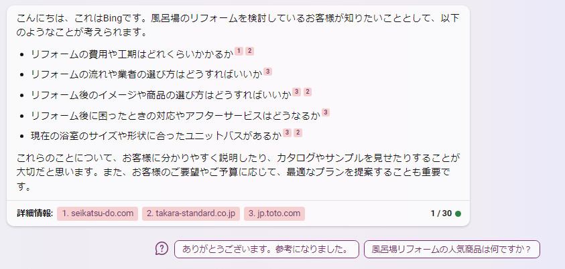This screenshot has height=269, width=565.
Task: Click the 1 / 30 turn counter
Action: pos(441,213)
